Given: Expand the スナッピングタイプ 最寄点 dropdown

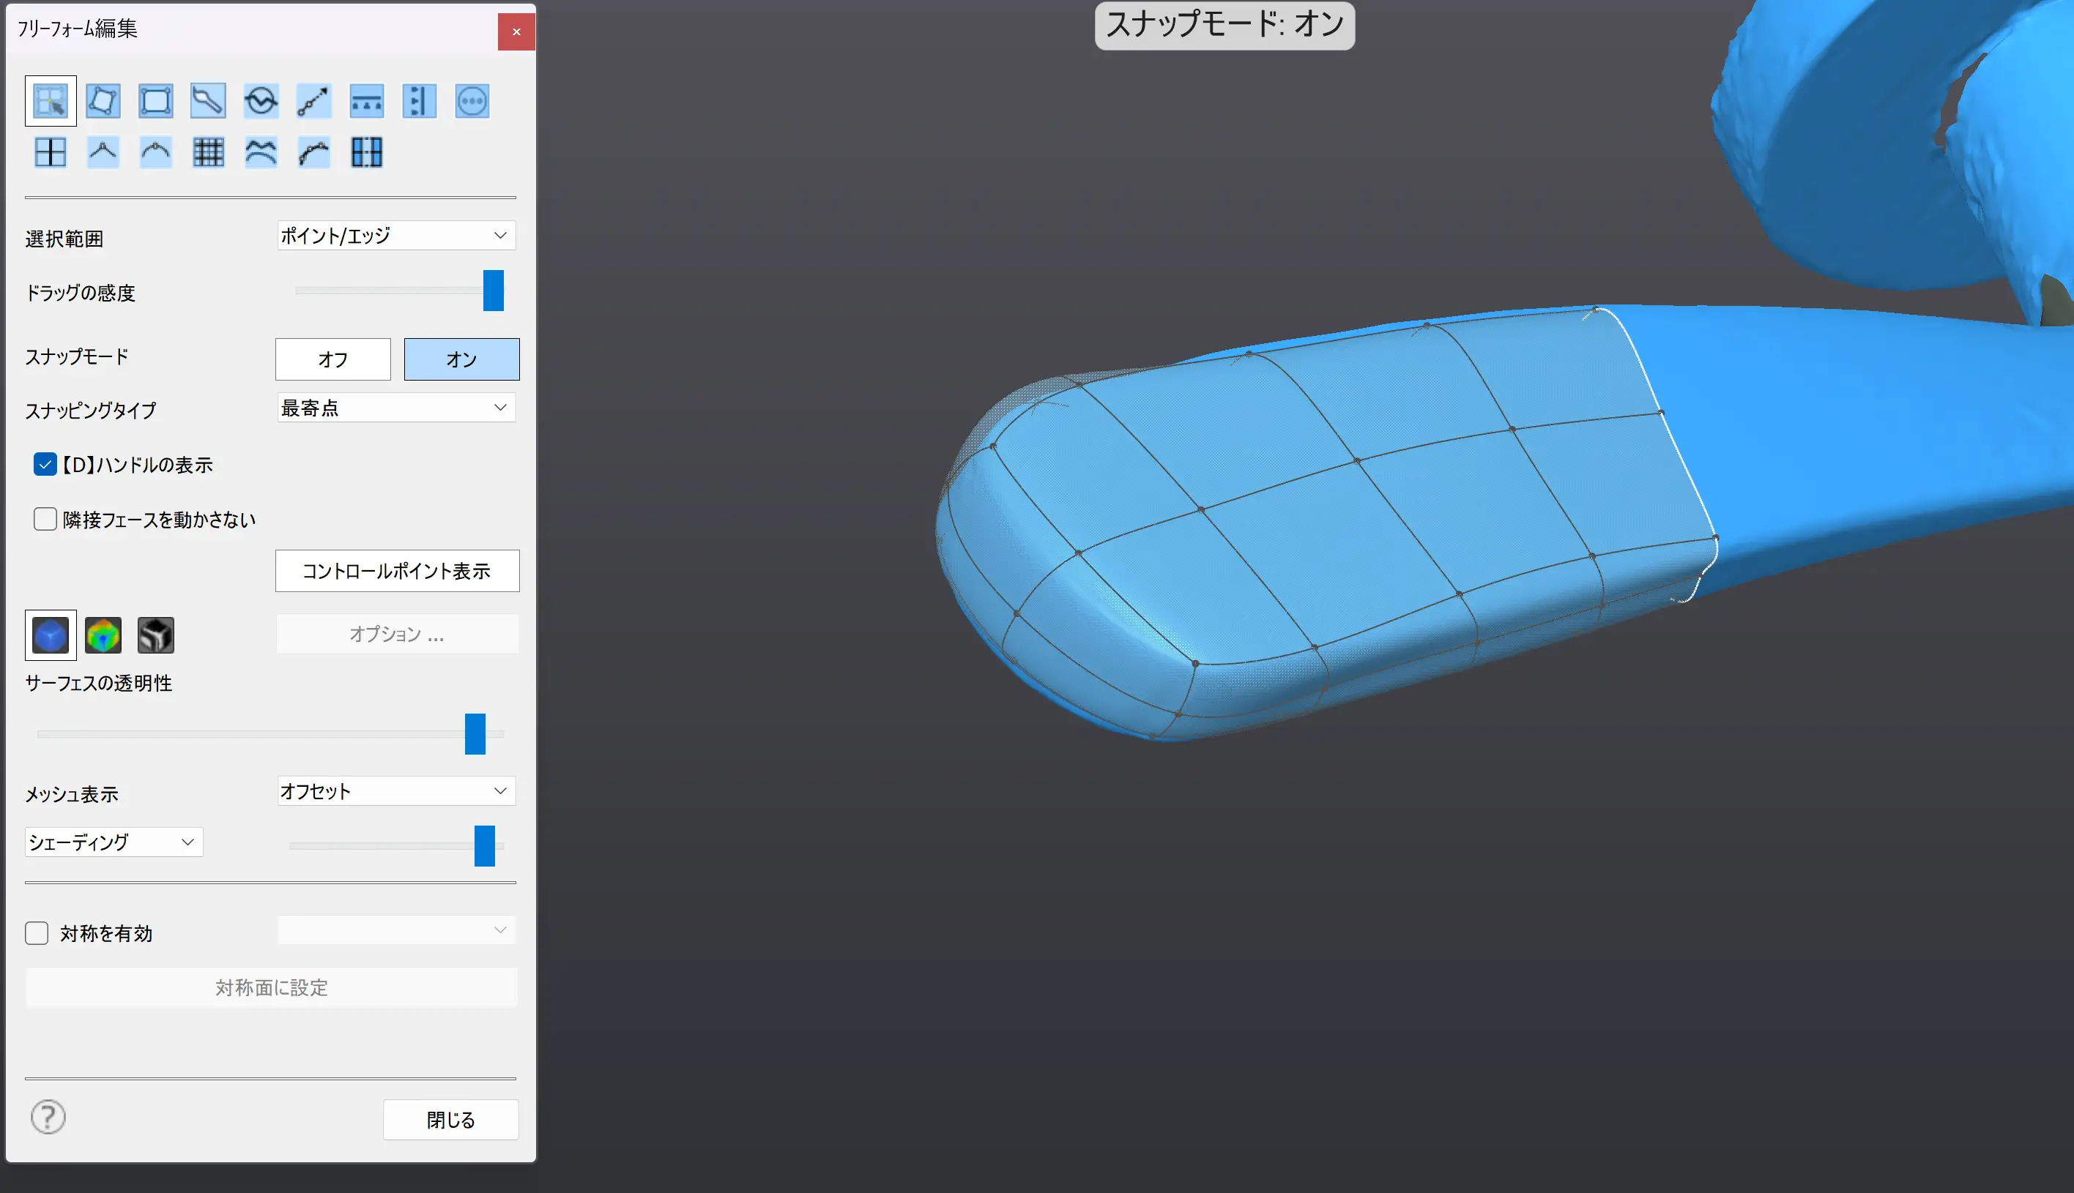Looking at the screenshot, I should pyautogui.click(x=397, y=408).
